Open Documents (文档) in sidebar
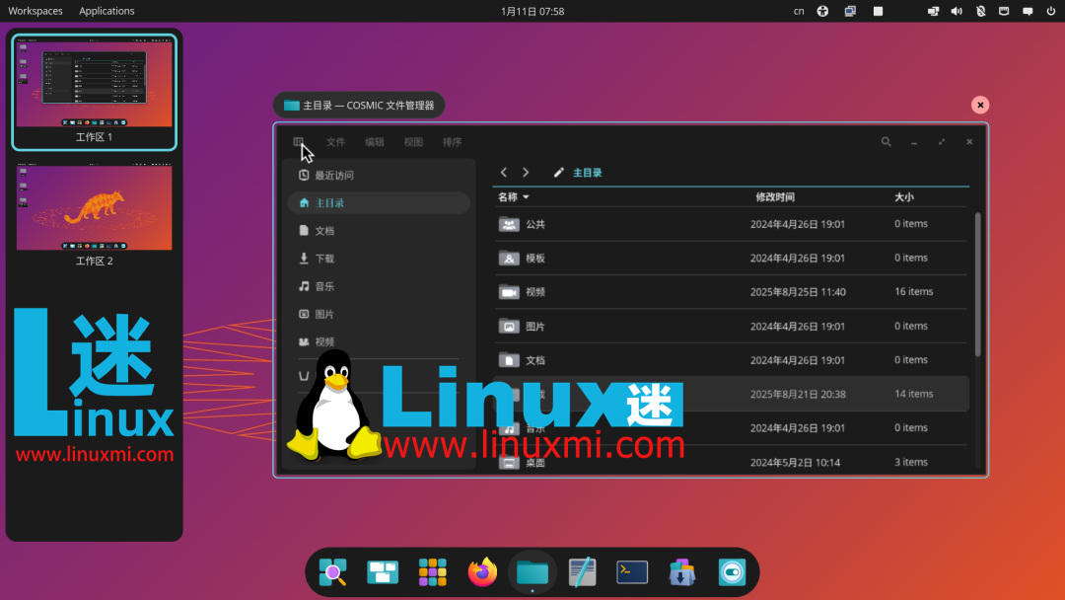 (x=379, y=230)
